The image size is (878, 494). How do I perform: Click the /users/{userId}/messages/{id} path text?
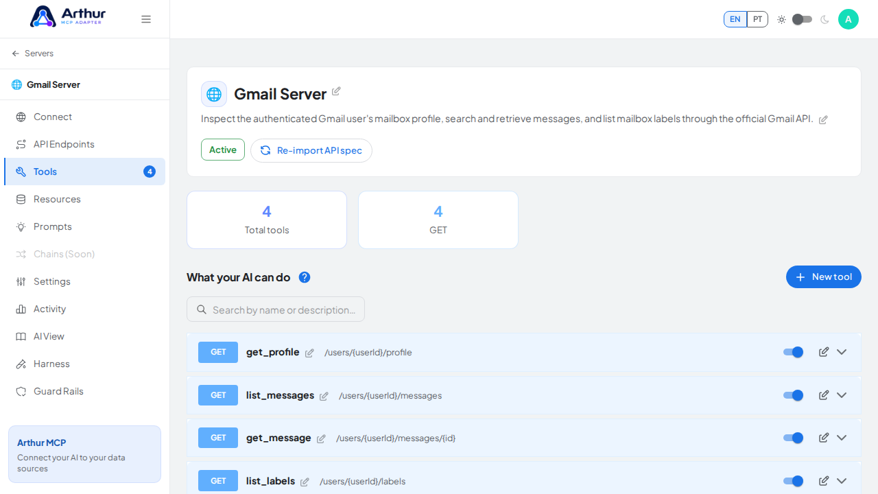coord(396,438)
